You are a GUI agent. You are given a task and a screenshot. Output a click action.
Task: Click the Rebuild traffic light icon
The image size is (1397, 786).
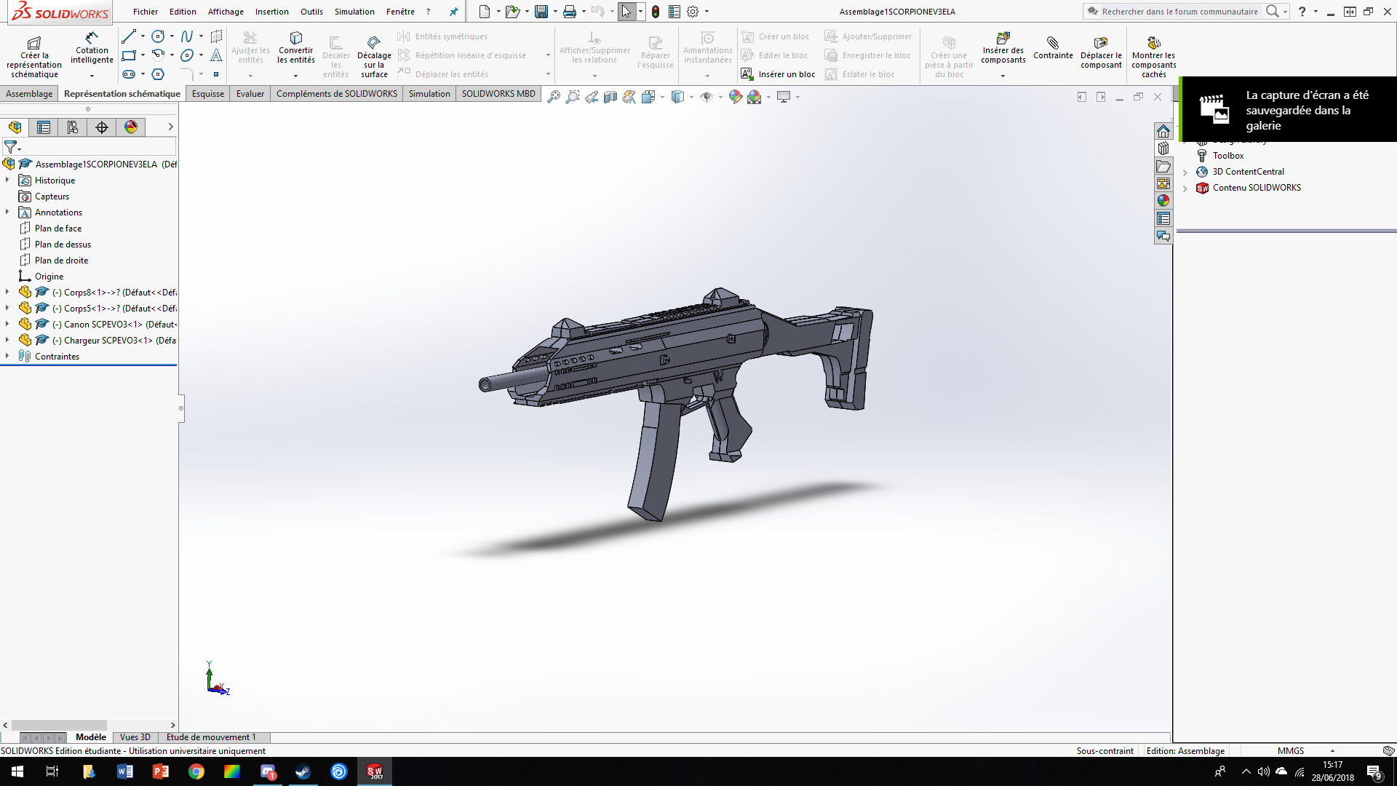656,12
